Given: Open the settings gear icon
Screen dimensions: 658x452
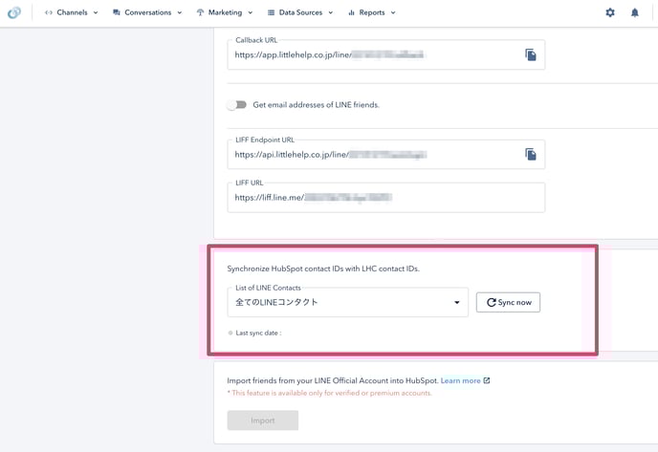Looking at the screenshot, I should (x=610, y=12).
